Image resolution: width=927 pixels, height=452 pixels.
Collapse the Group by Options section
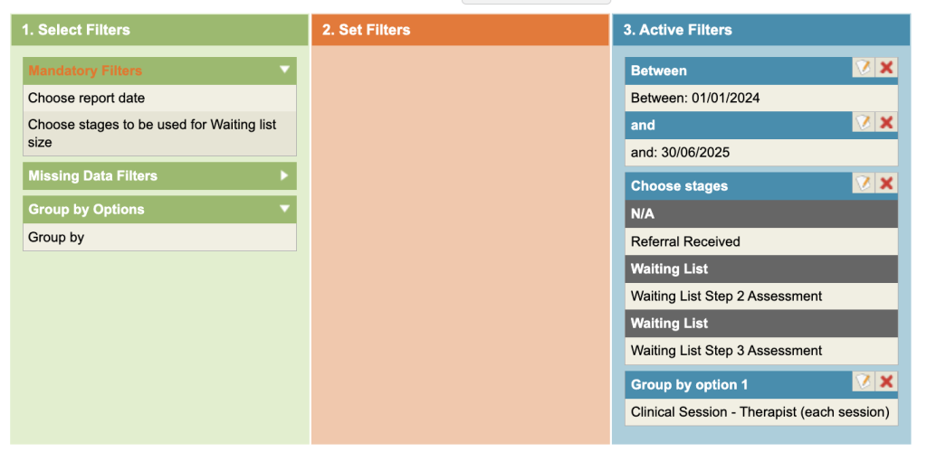tap(284, 209)
